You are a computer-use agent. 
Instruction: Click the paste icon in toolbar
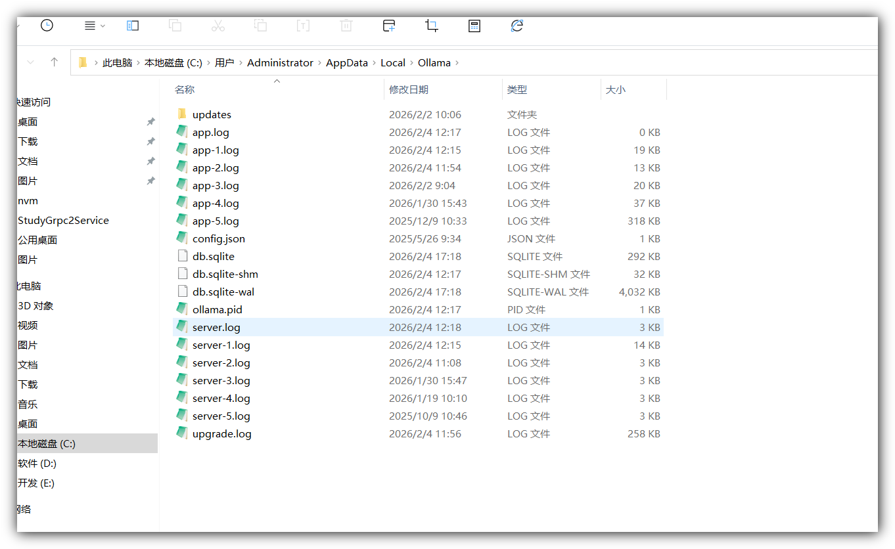pos(261,26)
